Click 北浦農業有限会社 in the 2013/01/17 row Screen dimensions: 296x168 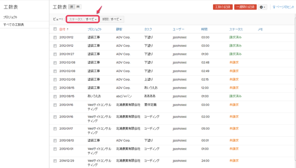point(128,129)
